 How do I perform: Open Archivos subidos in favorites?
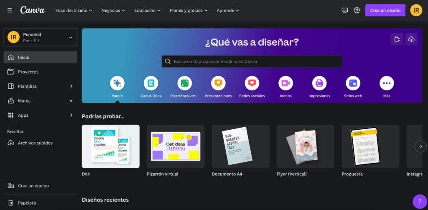pyautogui.click(x=40, y=143)
